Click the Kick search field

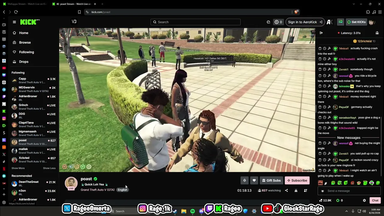pos(196,22)
